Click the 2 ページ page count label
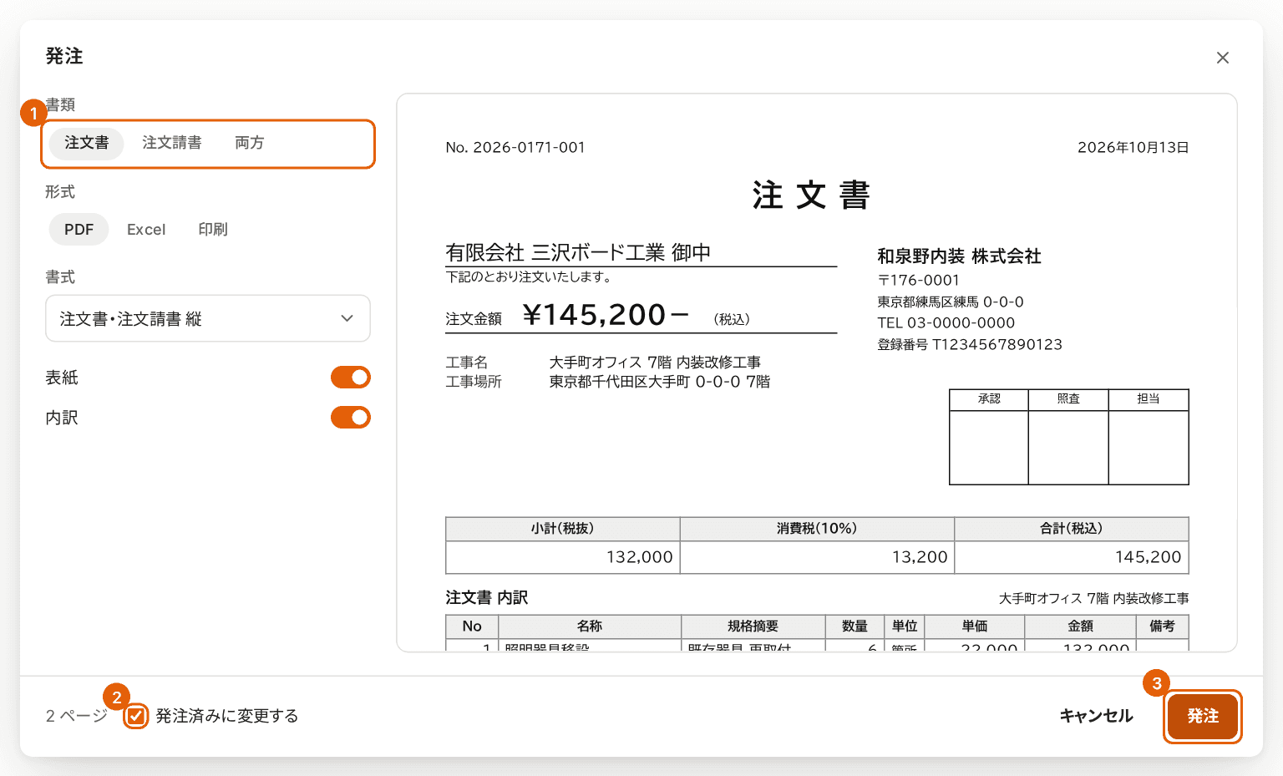 click(77, 716)
